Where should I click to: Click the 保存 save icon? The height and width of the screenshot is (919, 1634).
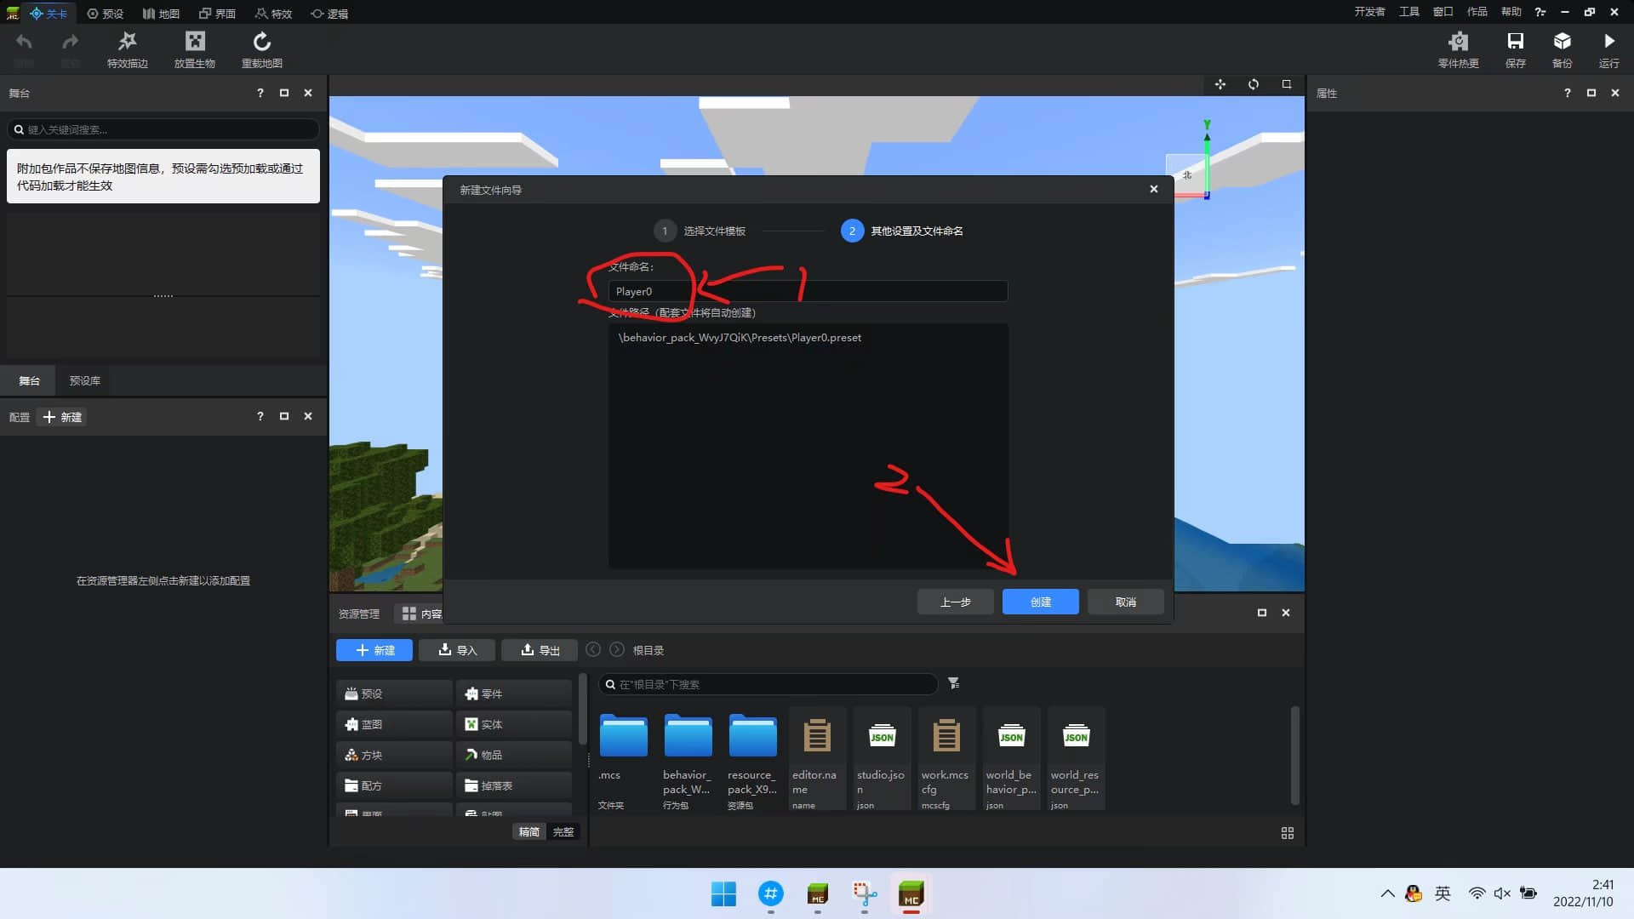[1516, 41]
